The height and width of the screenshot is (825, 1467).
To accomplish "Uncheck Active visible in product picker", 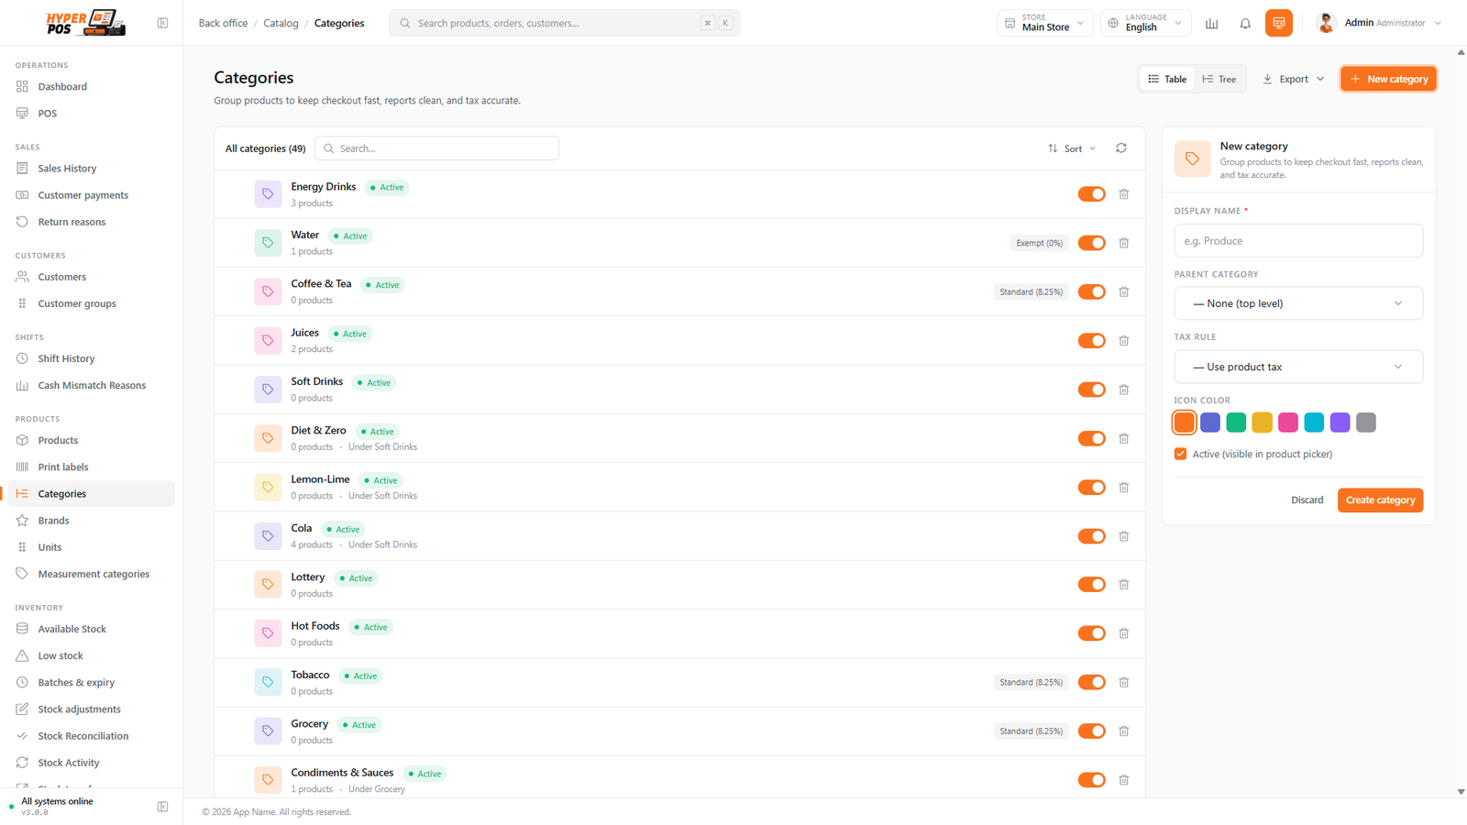I will click(1181, 454).
